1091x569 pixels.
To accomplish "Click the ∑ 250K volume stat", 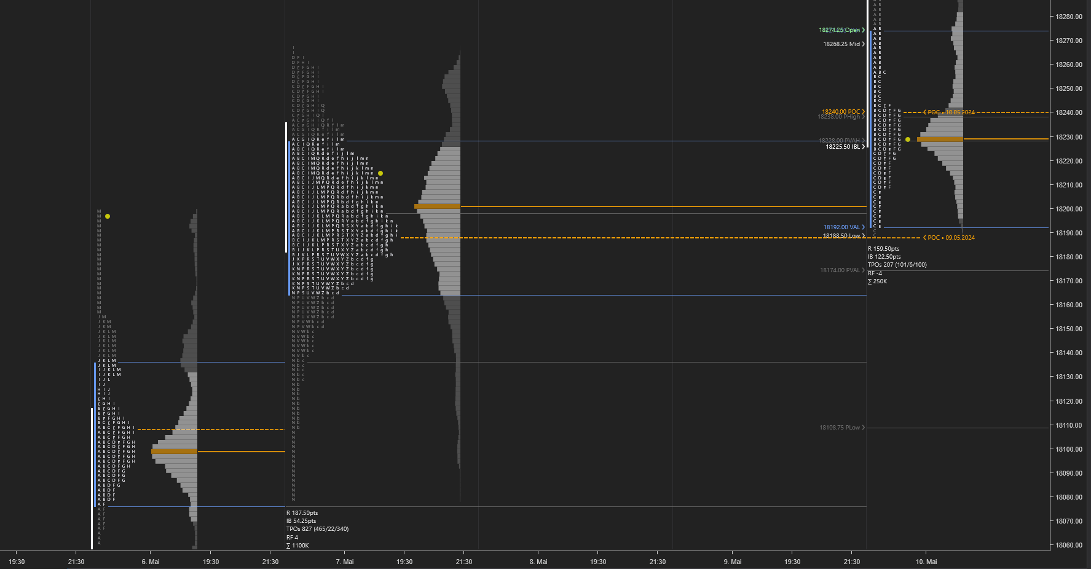I will coord(877,281).
